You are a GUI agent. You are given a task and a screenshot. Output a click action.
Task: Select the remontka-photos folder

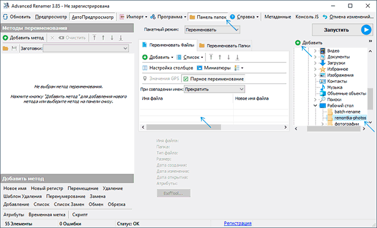tap(350, 118)
